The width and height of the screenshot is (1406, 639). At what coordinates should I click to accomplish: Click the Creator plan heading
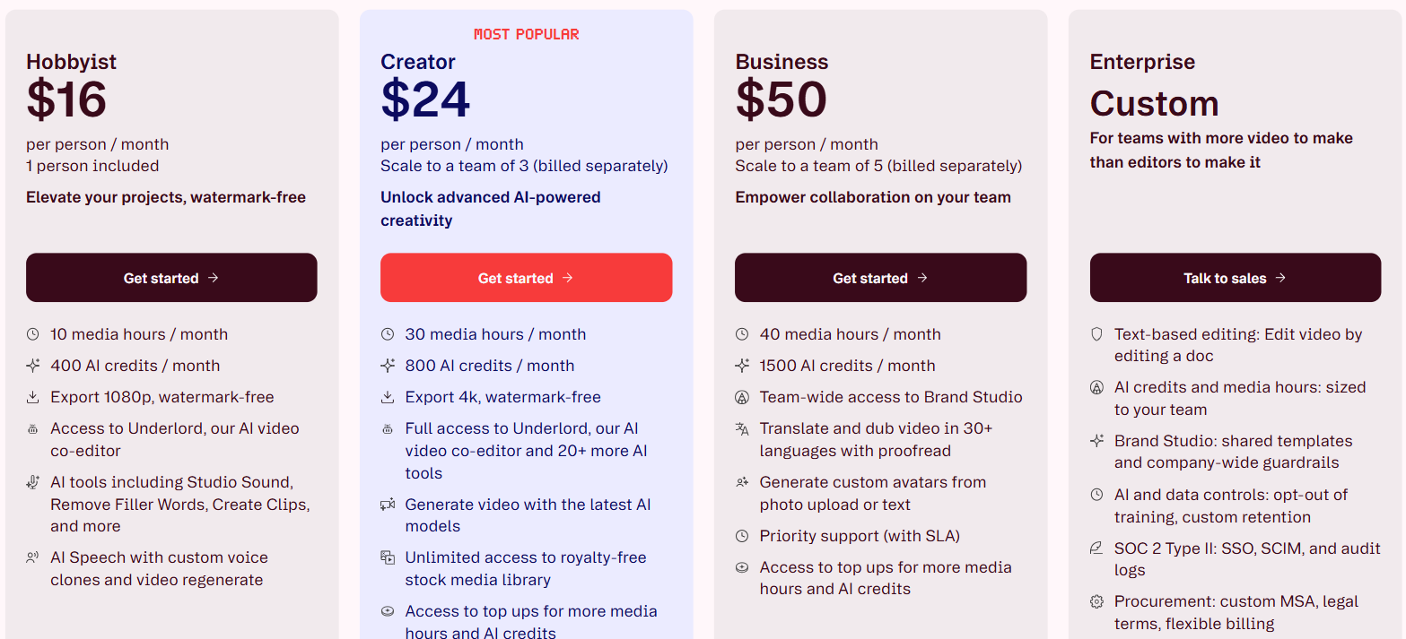tap(418, 62)
